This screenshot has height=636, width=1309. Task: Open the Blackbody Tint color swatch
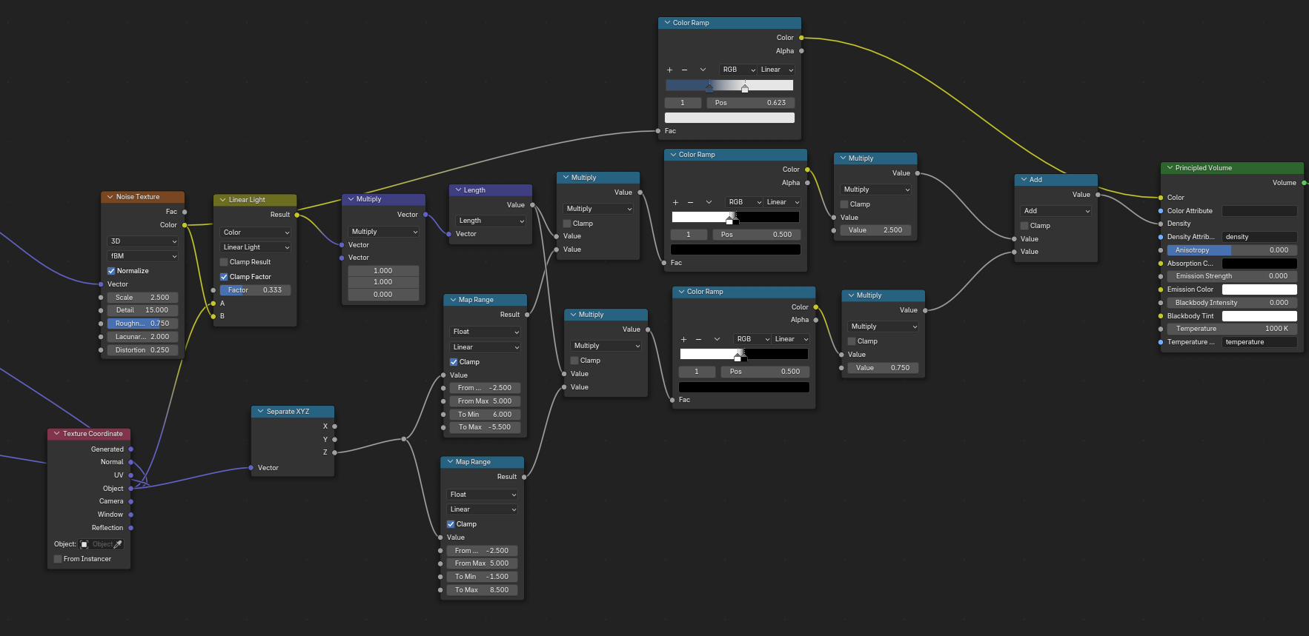click(x=1259, y=316)
